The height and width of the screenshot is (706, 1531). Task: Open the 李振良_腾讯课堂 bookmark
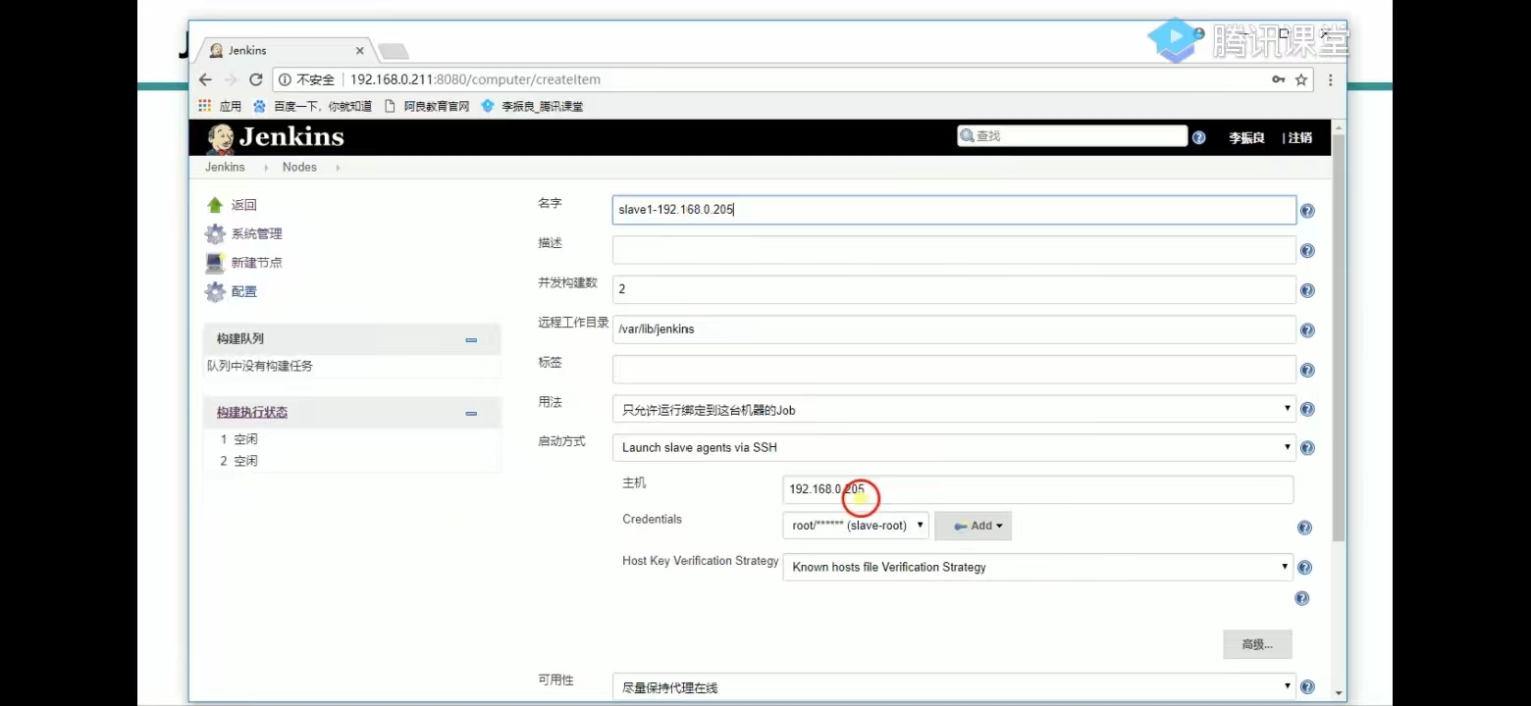[532, 106]
